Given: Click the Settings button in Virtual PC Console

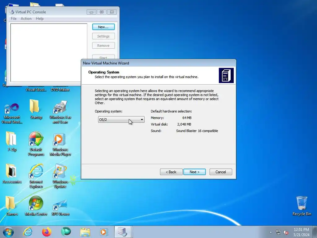Looking at the screenshot, I should click(103, 36).
